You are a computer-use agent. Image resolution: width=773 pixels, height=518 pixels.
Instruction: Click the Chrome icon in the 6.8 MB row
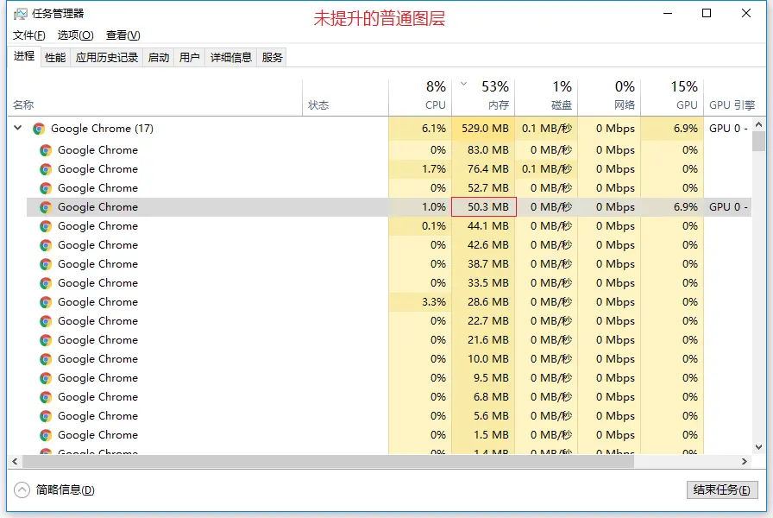pos(46,397)
